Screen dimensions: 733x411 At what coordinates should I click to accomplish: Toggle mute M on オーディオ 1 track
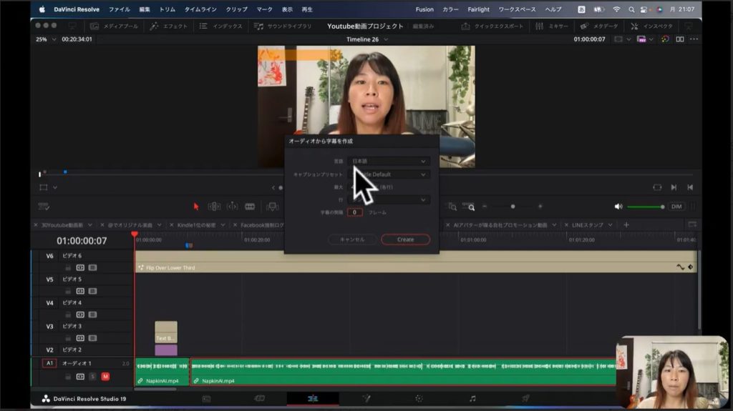(x=105, y=376)
